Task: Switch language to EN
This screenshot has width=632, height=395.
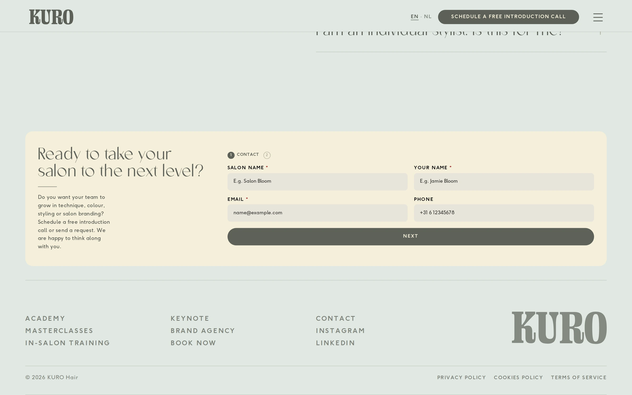Action: click(414, 17)
